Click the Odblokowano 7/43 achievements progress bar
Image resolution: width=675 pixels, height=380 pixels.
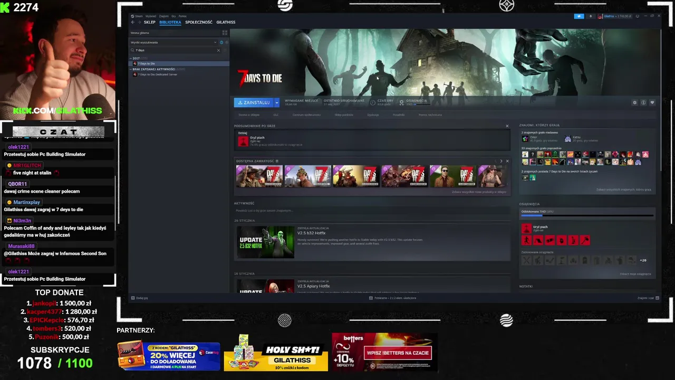point(587,215)
